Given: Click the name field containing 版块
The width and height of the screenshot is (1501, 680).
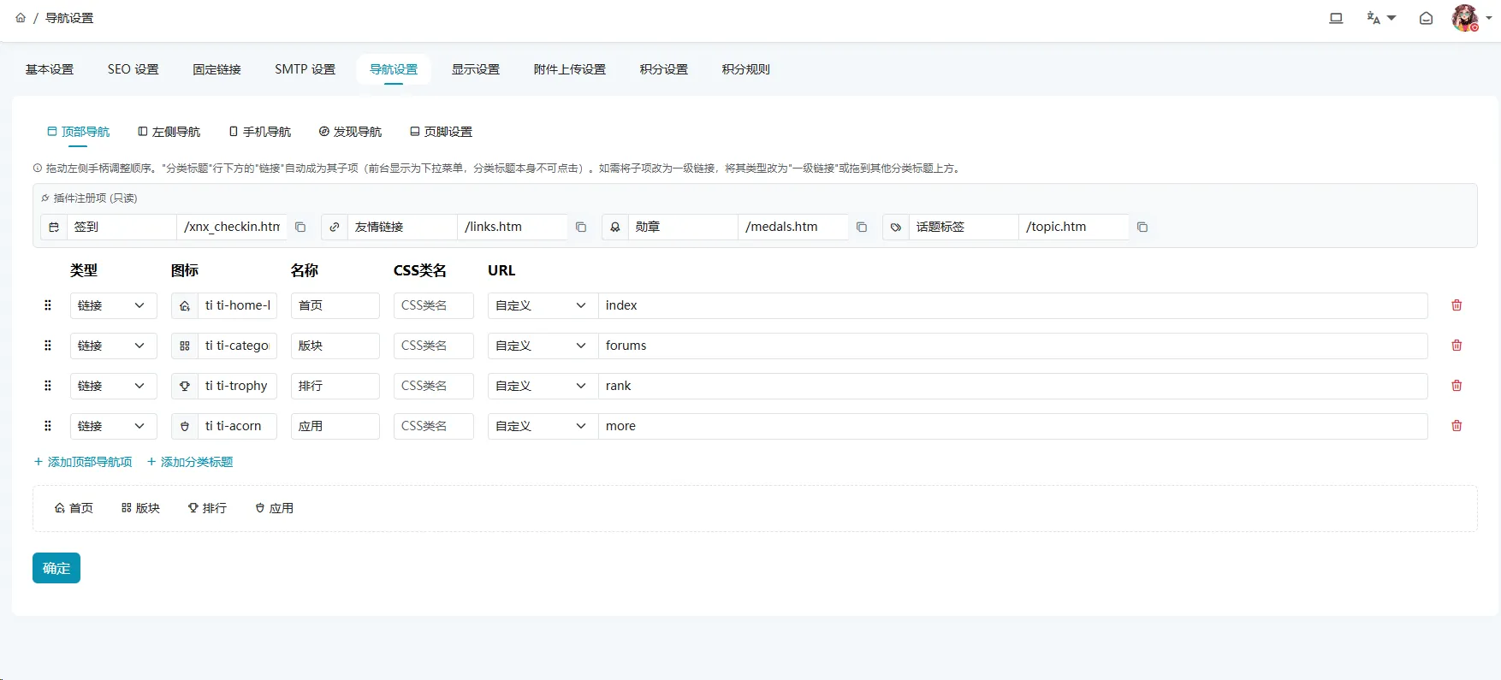Looking at the screenshot, I should (335, 346).
